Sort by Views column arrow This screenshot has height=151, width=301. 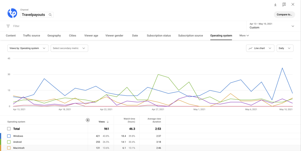(x=108, y=122)
